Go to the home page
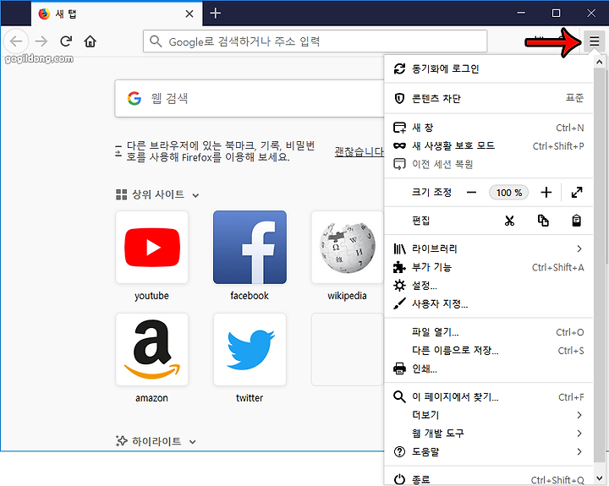The width and height of the screenshot is (609, 486). [91, 41]
